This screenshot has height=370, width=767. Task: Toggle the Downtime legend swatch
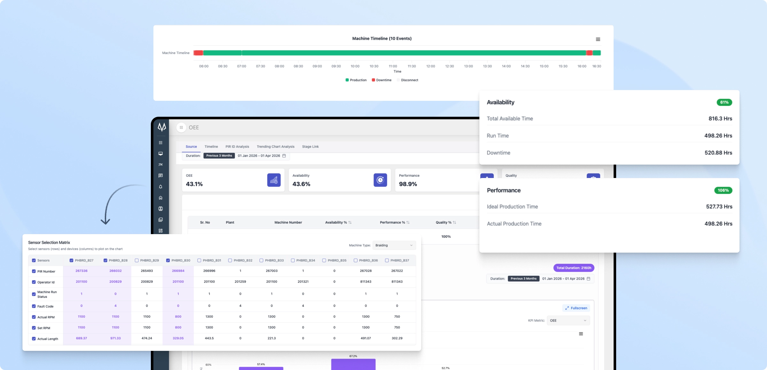[373, 80]
